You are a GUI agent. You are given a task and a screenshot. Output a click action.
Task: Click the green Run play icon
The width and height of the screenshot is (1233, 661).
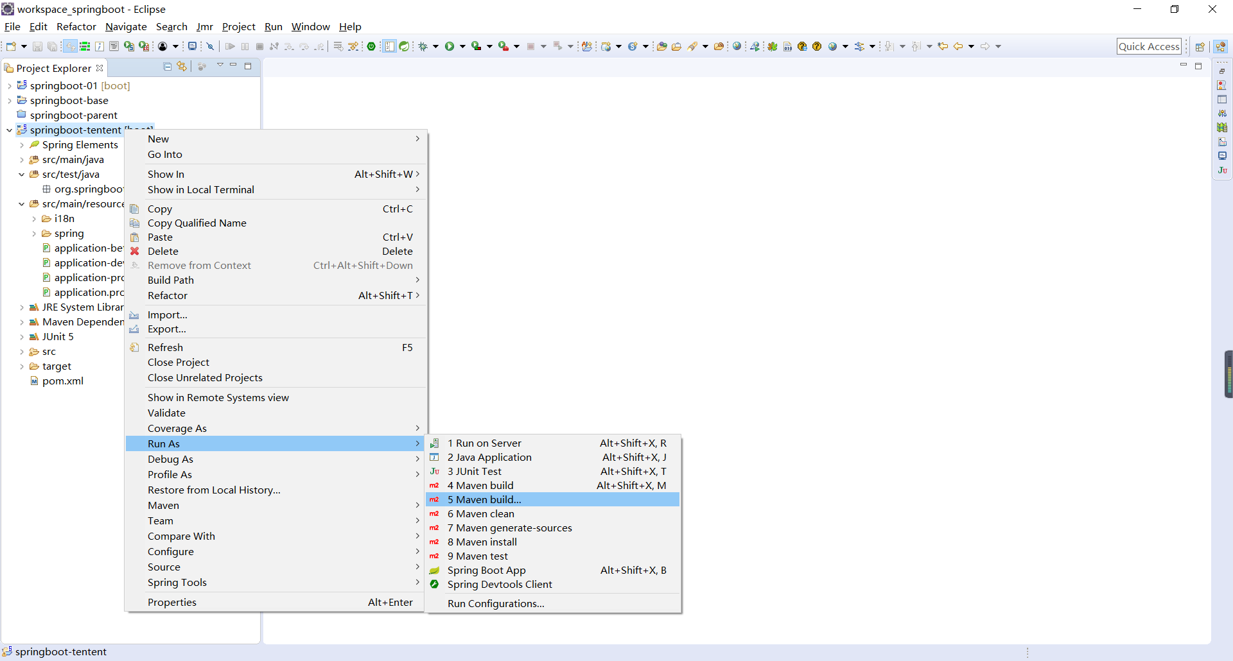[x=450, y=46]
